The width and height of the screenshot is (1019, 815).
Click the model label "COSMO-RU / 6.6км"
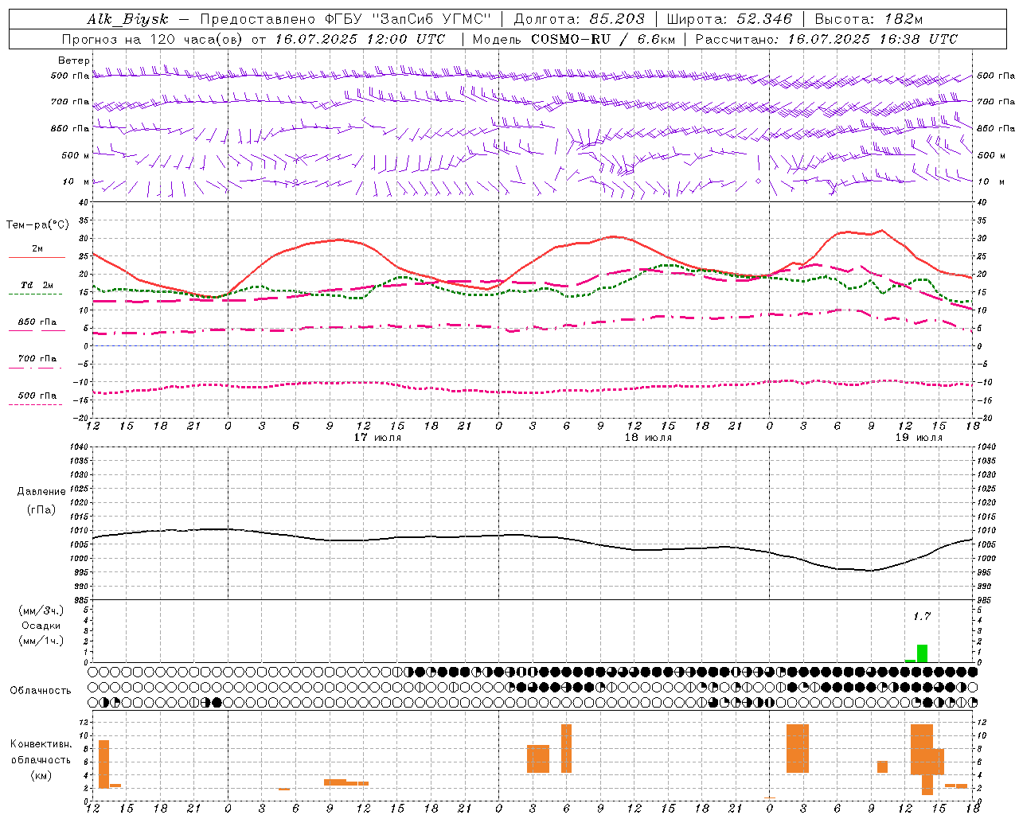(602, 39)
